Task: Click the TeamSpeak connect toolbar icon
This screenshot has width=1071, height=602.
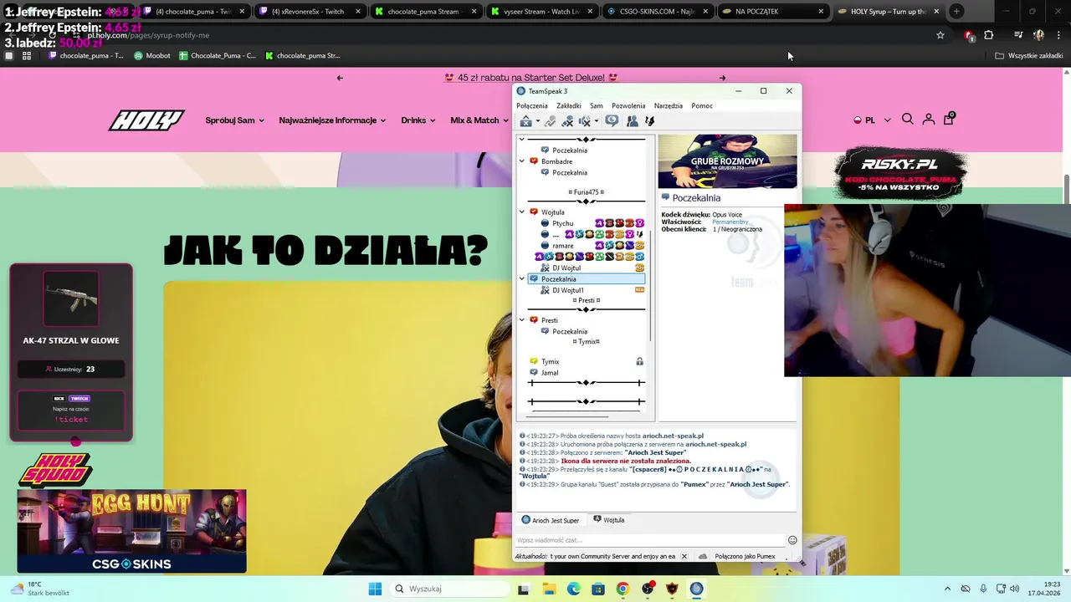Action: 525,121
